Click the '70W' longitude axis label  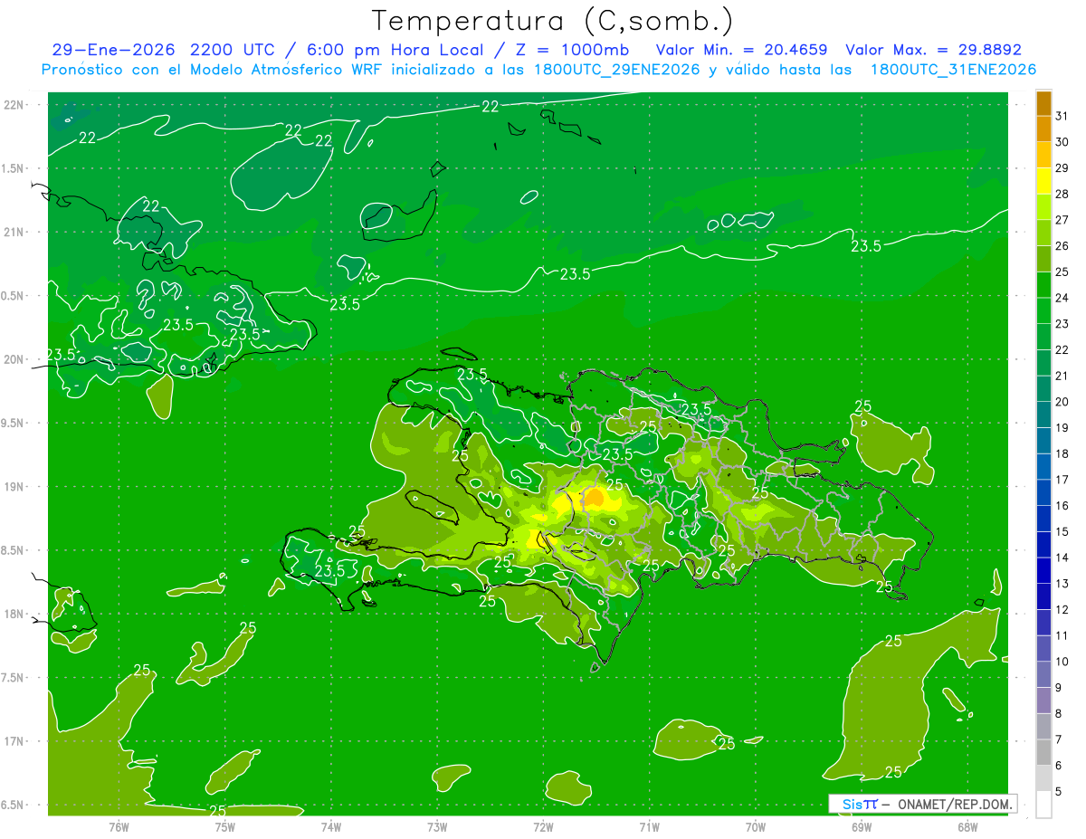[x=756, y=826]
